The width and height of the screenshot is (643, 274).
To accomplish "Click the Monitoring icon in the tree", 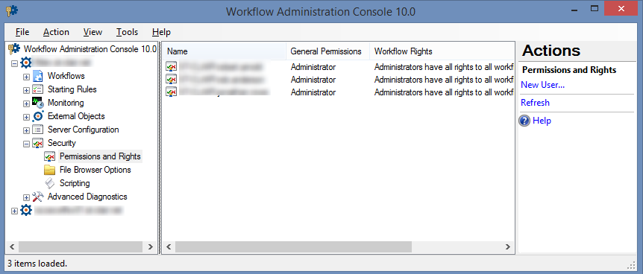I will click(x=38, y=103).
